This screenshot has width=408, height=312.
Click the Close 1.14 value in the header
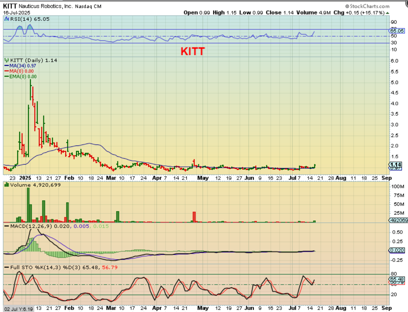[x=280, y=12]
